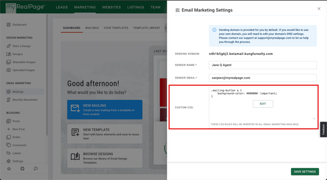Click the New Template document-plus icon
Screen dimensions: 327x180
pyautogui.click(x=75, y=132)
